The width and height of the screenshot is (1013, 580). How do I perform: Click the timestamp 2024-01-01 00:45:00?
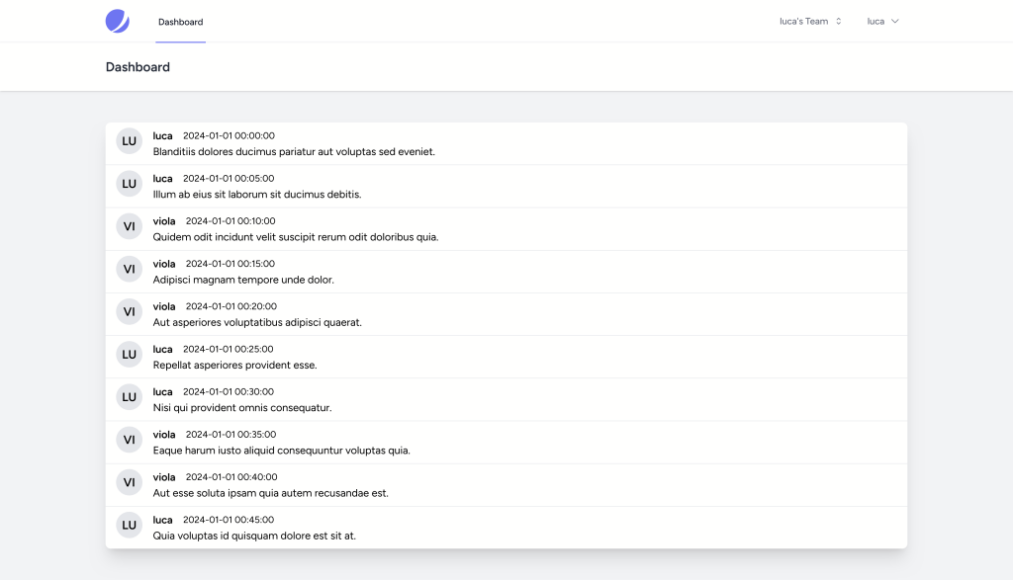coord(229,520)
